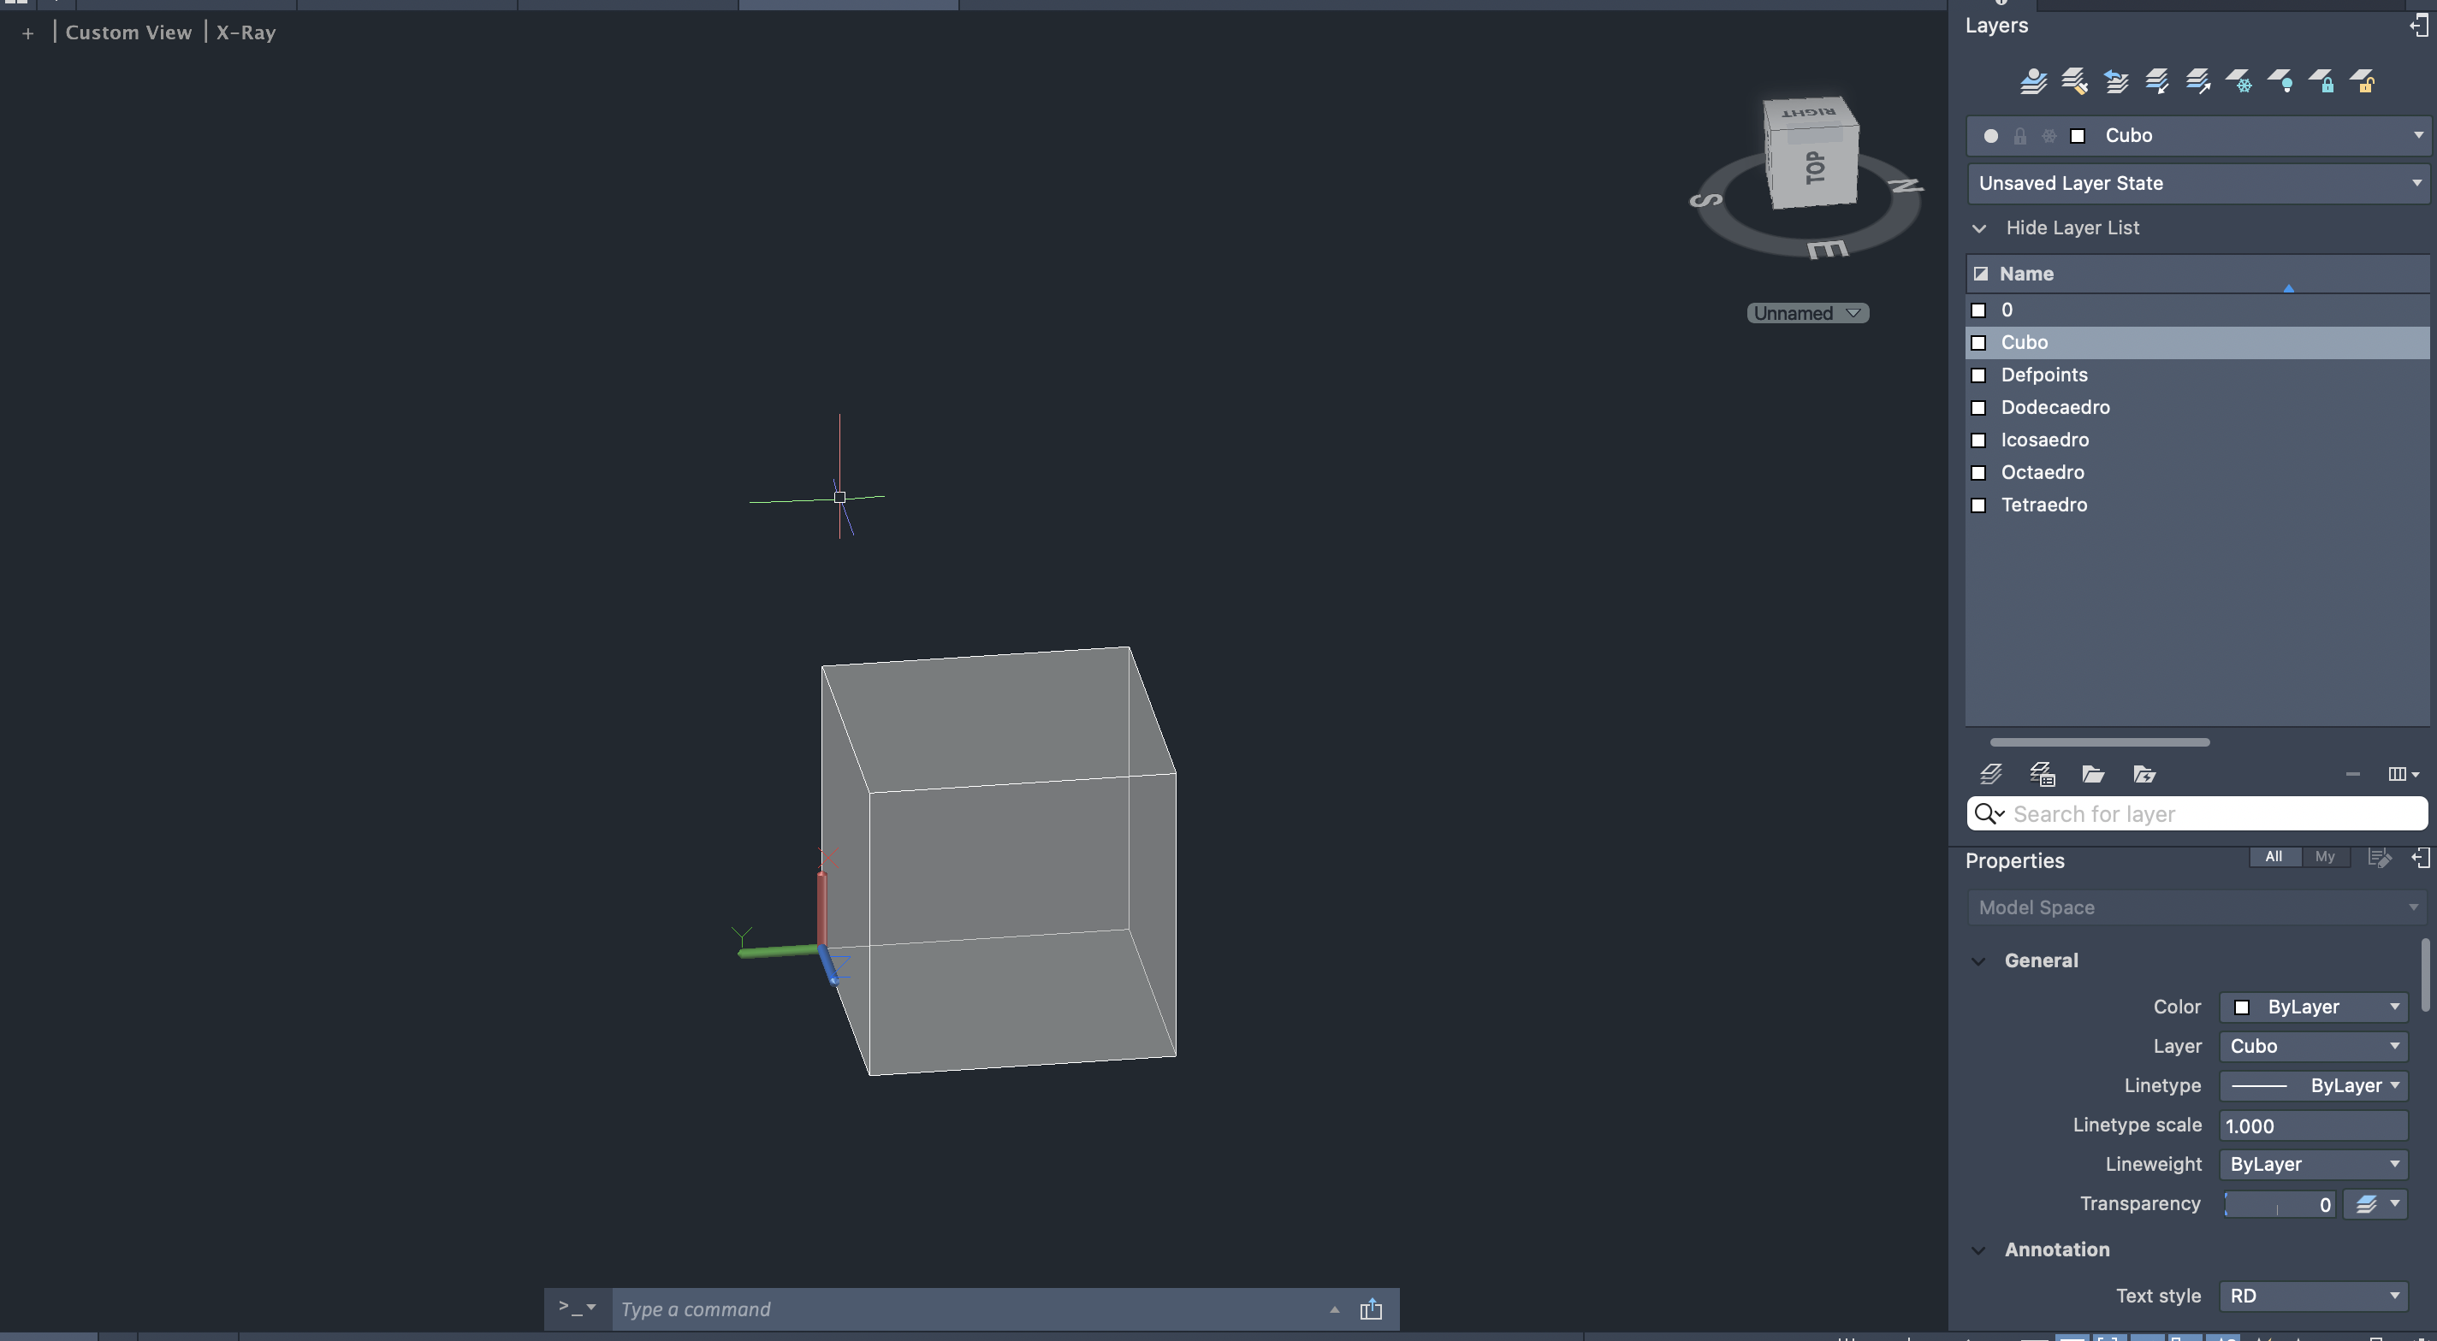Toggle the Name column header checkbox
The image size is (2437, 1341).
1980,274
